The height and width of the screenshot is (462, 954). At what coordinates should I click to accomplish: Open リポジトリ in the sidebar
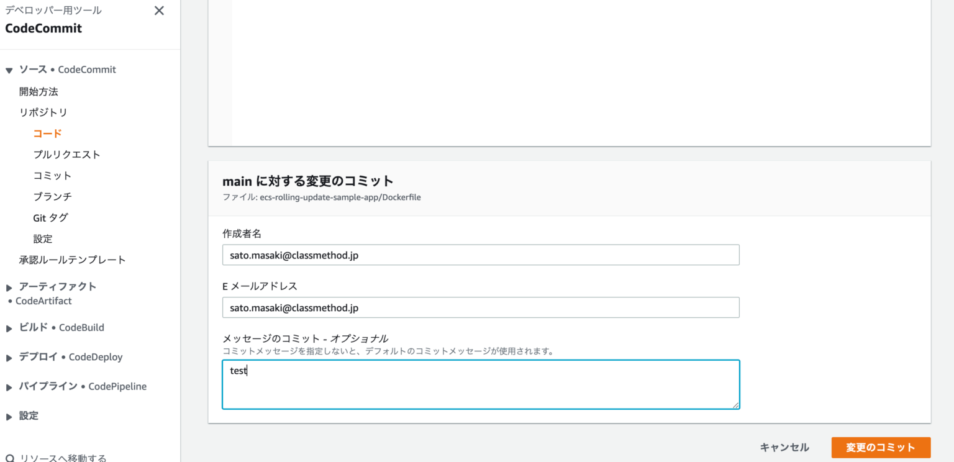[x=43, y=112]
